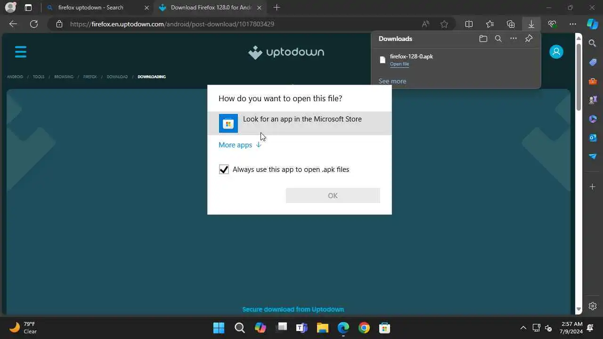Click See more in Downloads panel

pos(392,81)
